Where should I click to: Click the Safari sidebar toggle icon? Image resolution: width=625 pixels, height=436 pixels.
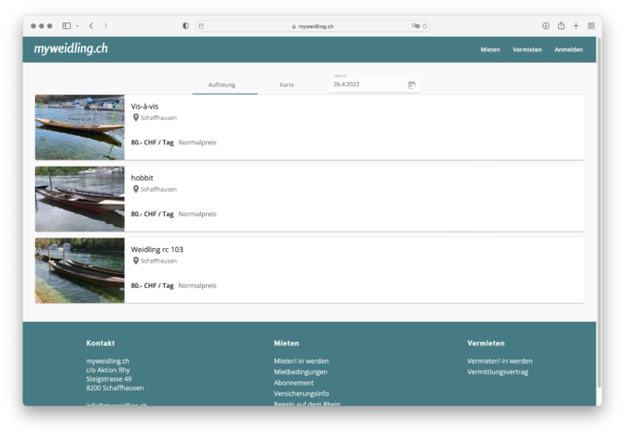coord(67,26)
